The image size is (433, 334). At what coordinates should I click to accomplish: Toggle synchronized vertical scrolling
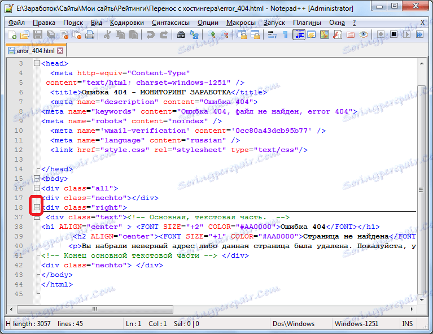[x=242, y=35]
